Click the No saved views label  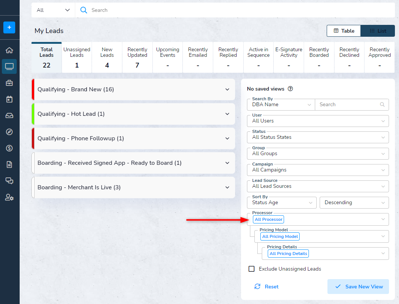click(x=266, y=89)
